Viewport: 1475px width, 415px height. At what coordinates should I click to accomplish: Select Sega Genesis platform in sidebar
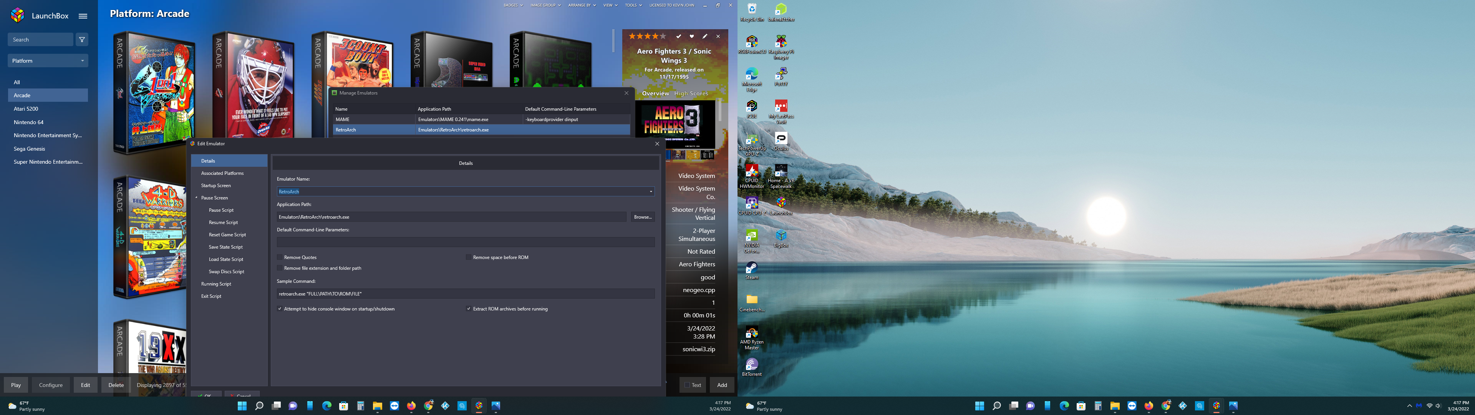coord(48,149)
